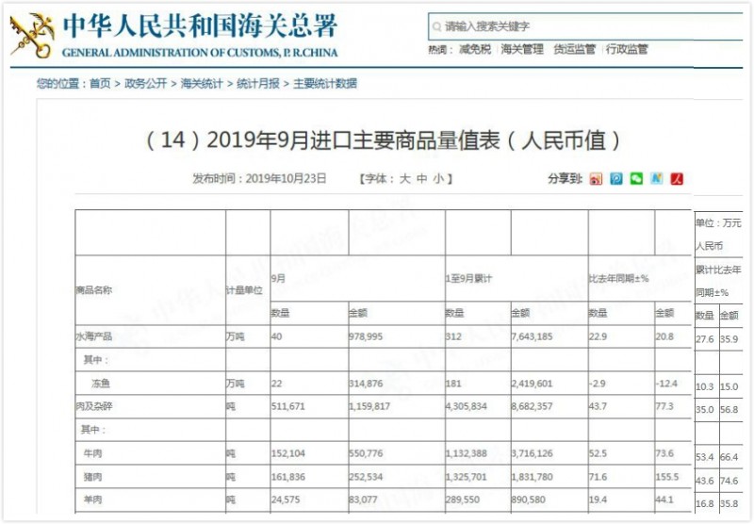
Task: Navigate to 海关统计 breadcrumb
Action: click(x=202, y=84)
